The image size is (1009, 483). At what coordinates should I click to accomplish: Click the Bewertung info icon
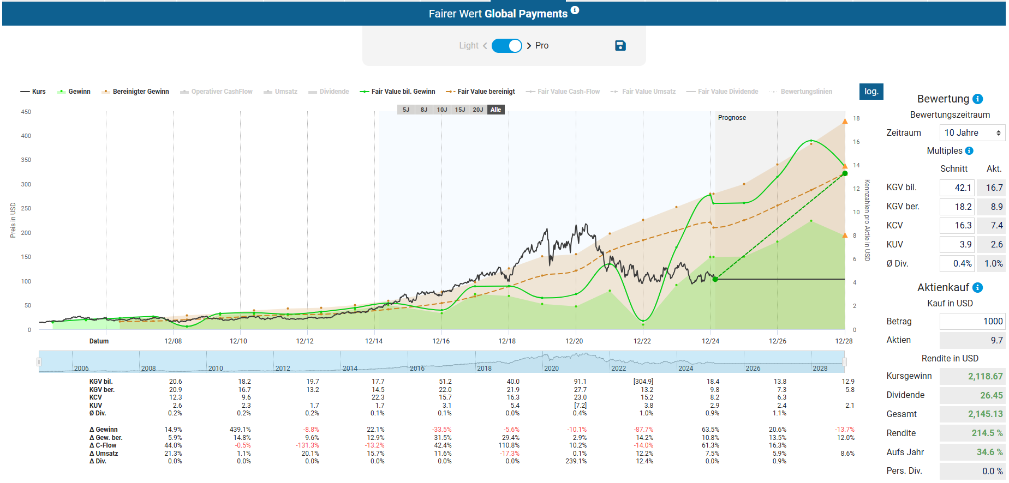point(978,99)
